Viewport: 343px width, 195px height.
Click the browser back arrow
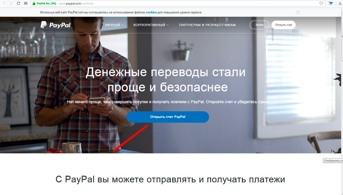point(4,3)
